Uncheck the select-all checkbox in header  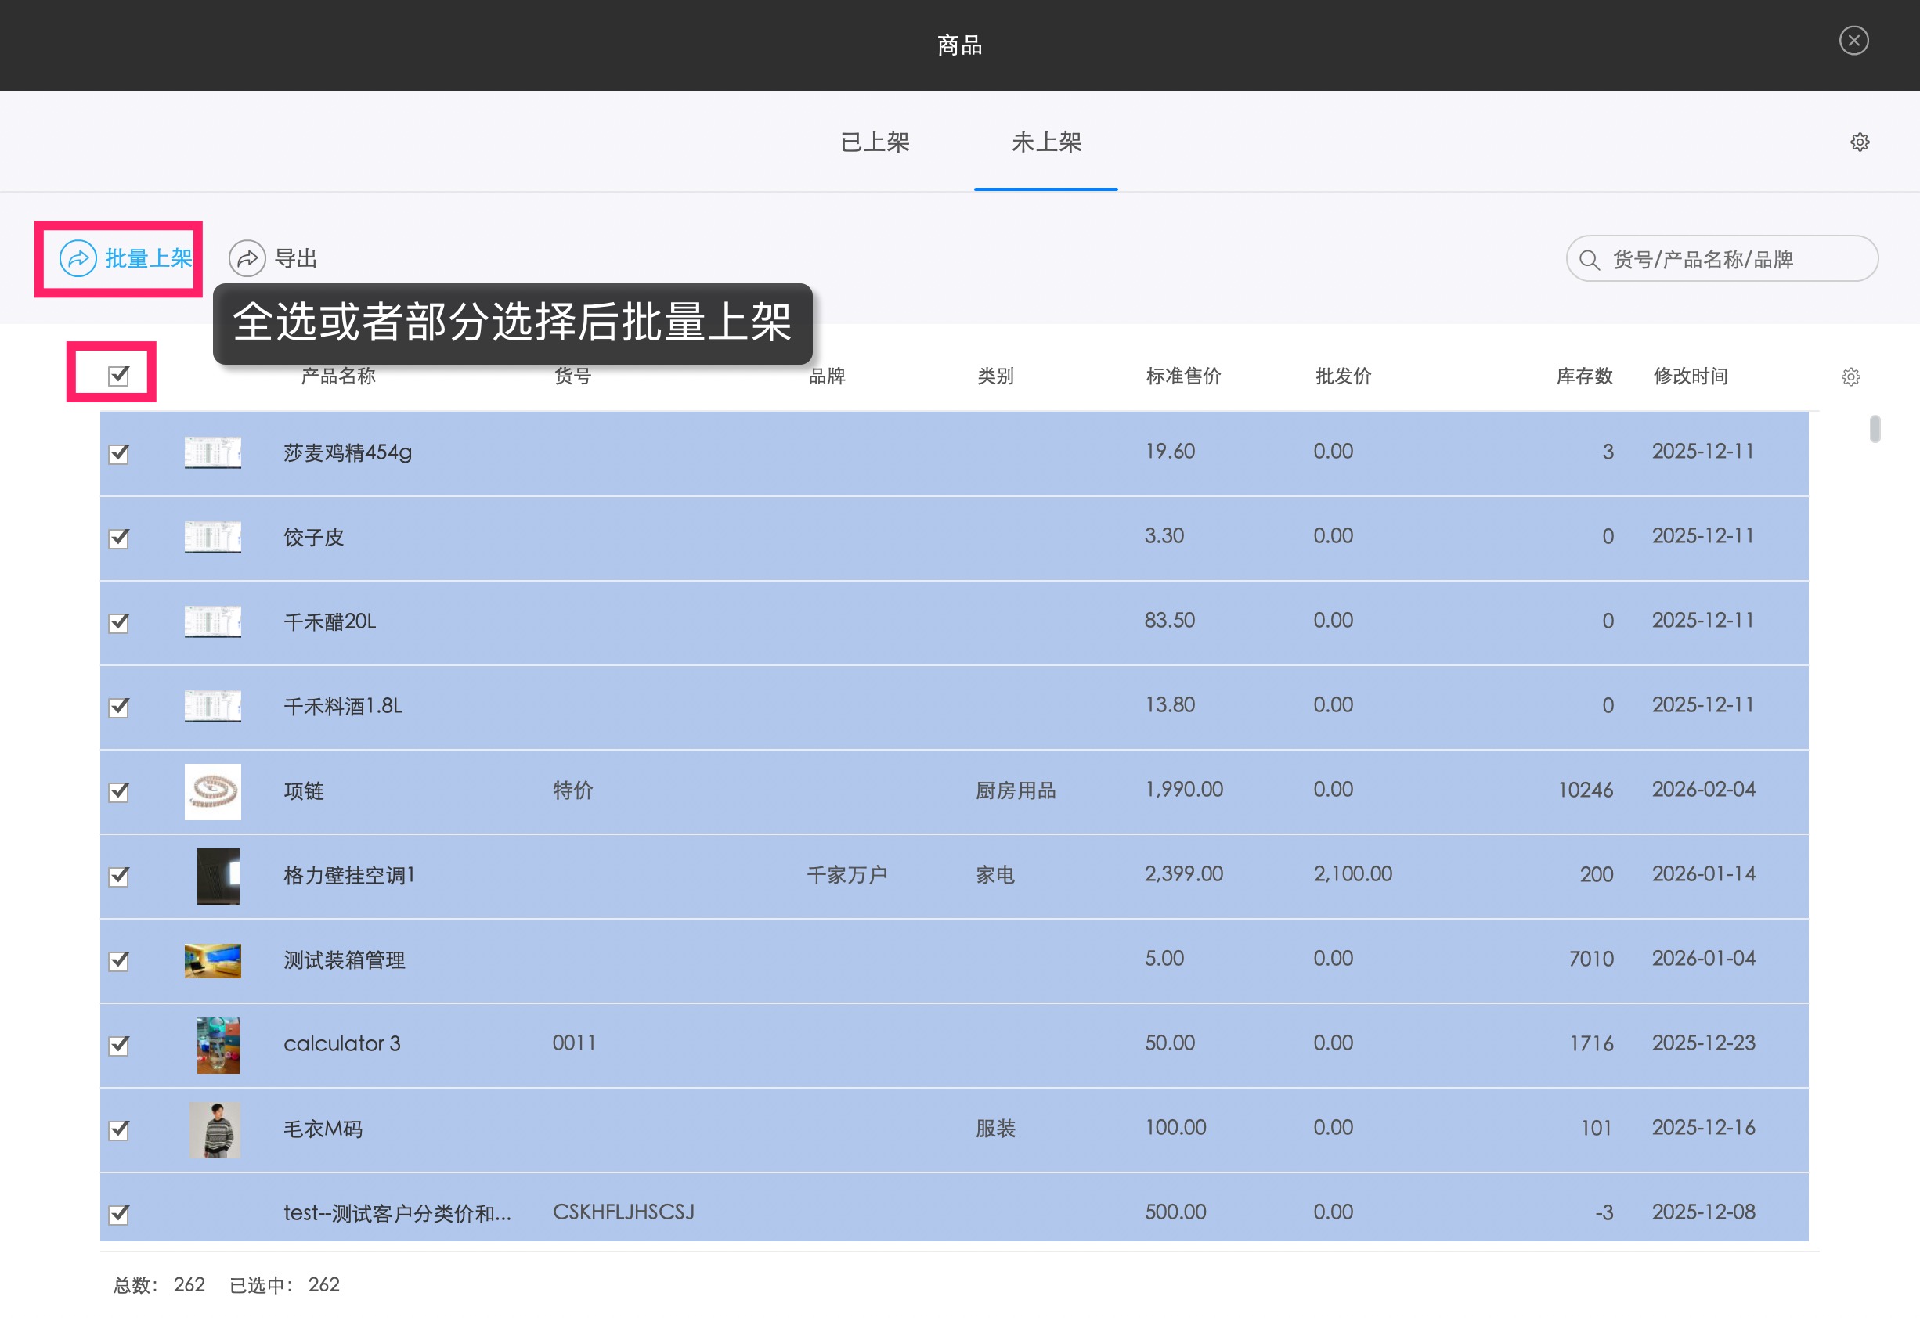pyautogui.click(x=117, y=376)
